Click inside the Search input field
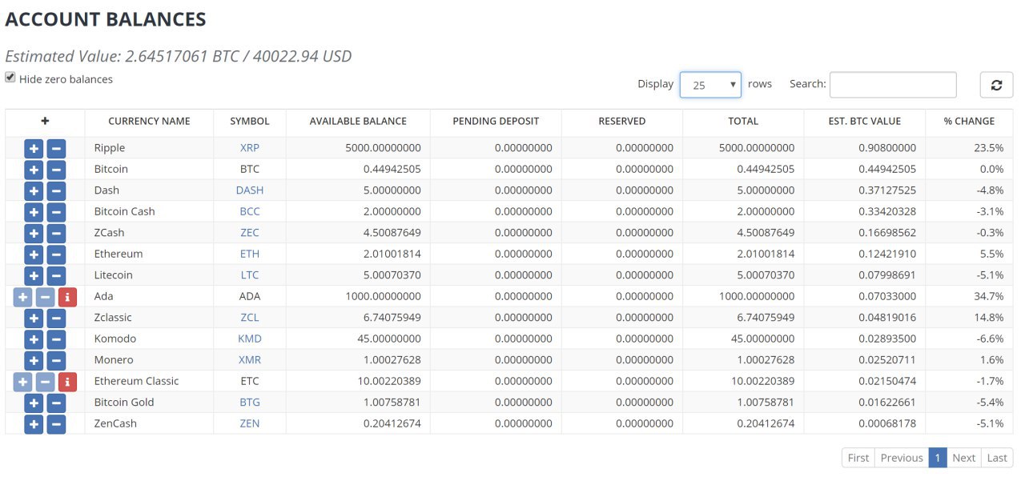Screen dimensions: 1025x485 point(893,85)
